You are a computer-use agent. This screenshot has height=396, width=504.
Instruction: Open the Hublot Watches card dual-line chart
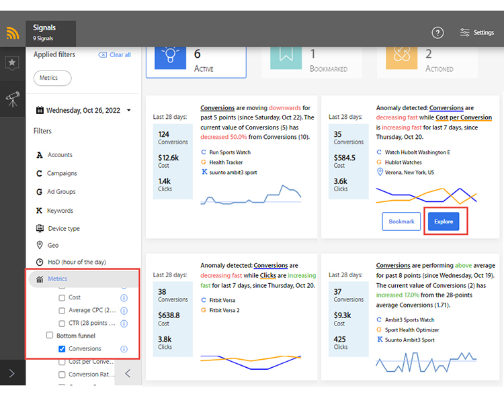coord(426,196)
